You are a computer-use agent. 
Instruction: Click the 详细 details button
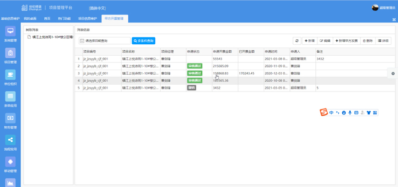click(x=383, y=41)
